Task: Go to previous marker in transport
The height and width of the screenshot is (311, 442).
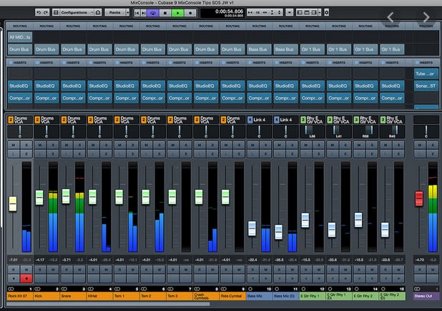Action: 137,13
